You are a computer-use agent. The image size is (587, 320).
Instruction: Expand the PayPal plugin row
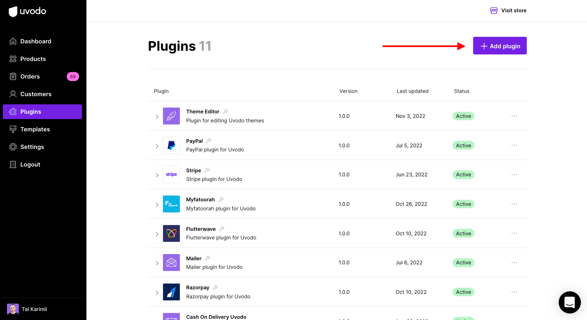coord(157,146)
